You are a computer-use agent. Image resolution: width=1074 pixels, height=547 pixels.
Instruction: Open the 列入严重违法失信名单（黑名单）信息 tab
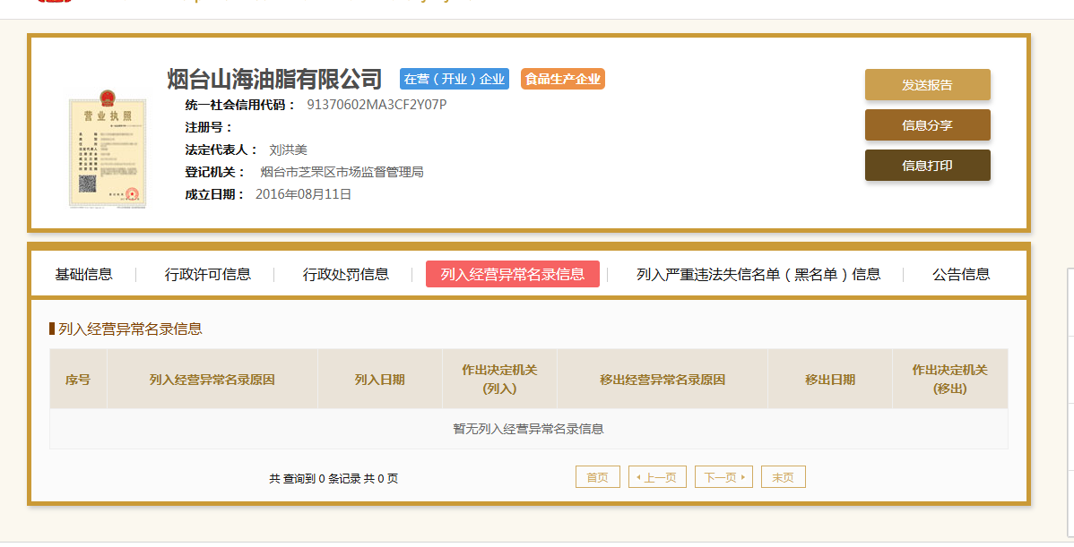click(x=758, y=274)
